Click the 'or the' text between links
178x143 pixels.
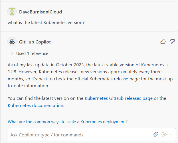(x=160, y=98)
